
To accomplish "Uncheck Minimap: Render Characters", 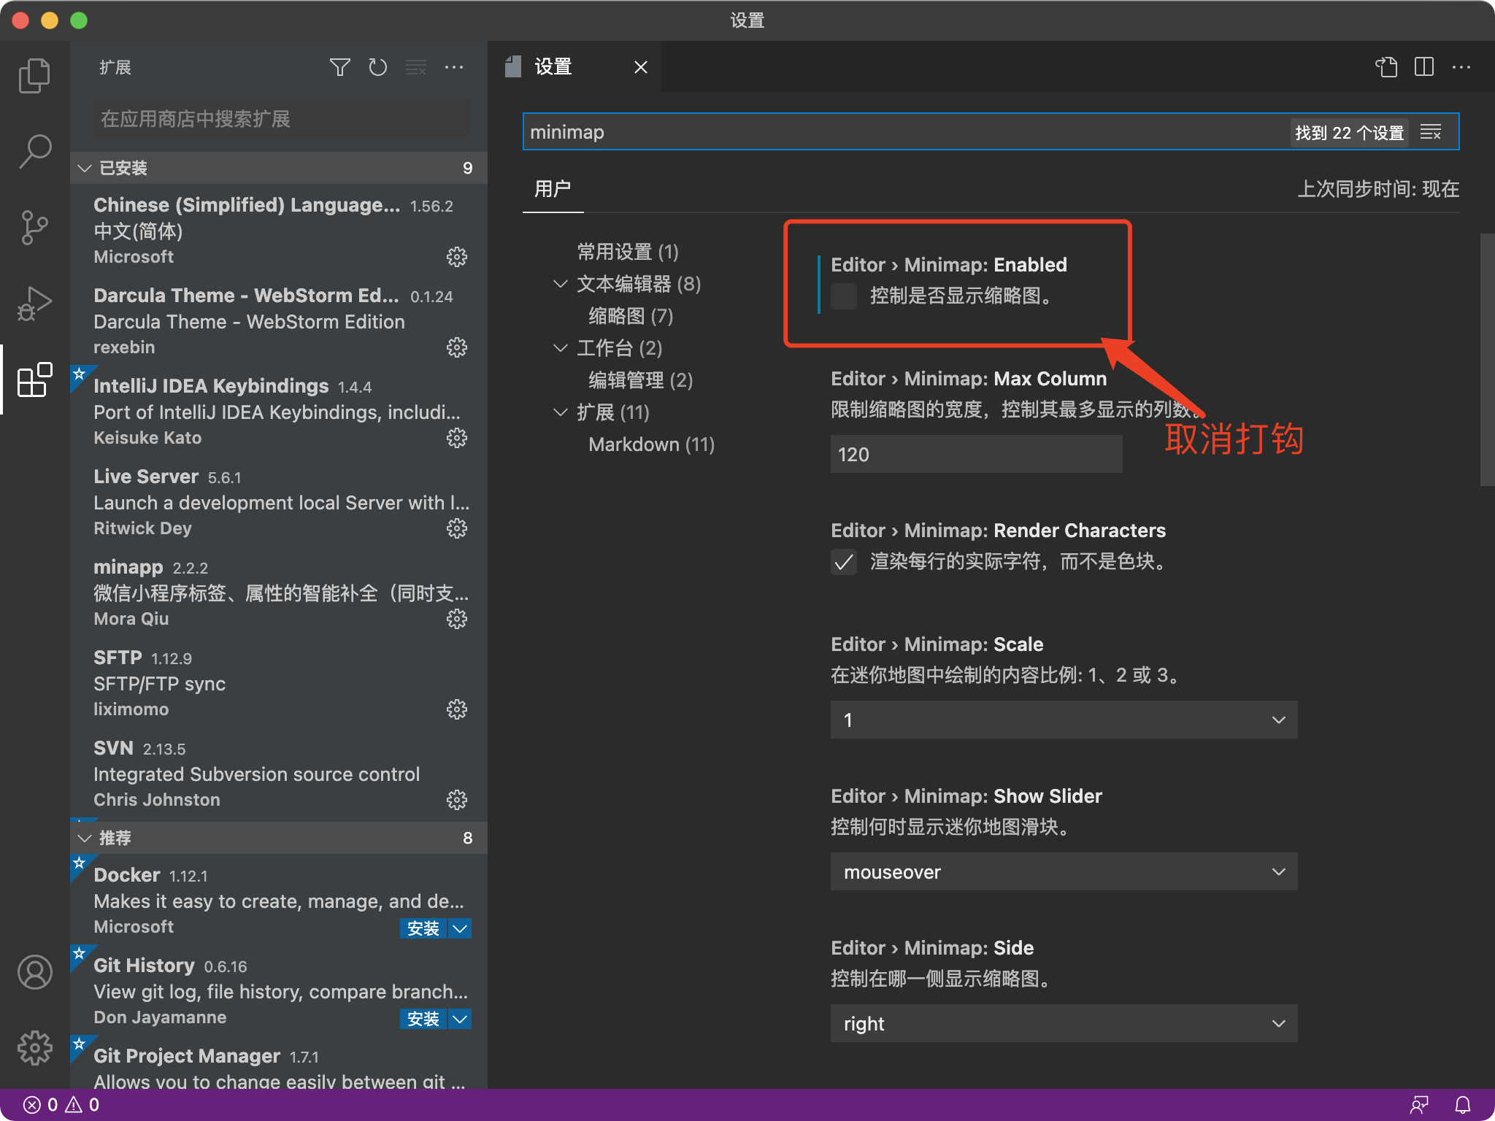I will (843, 563).
